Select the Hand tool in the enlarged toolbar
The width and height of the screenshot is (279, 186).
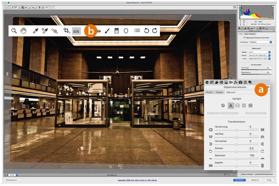point(24,31)
